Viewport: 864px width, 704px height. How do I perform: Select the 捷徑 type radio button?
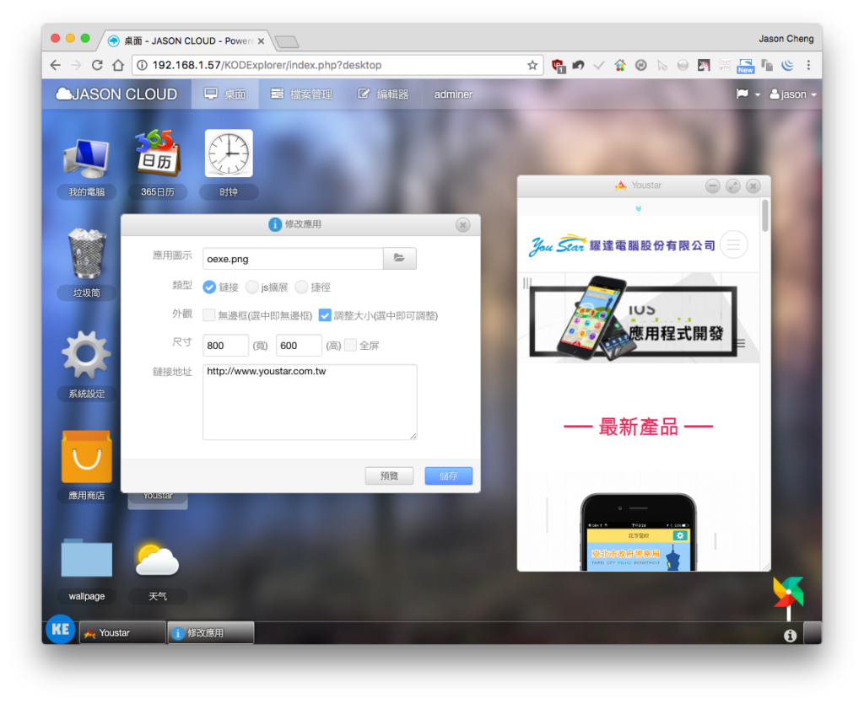(x=301, y=287)
